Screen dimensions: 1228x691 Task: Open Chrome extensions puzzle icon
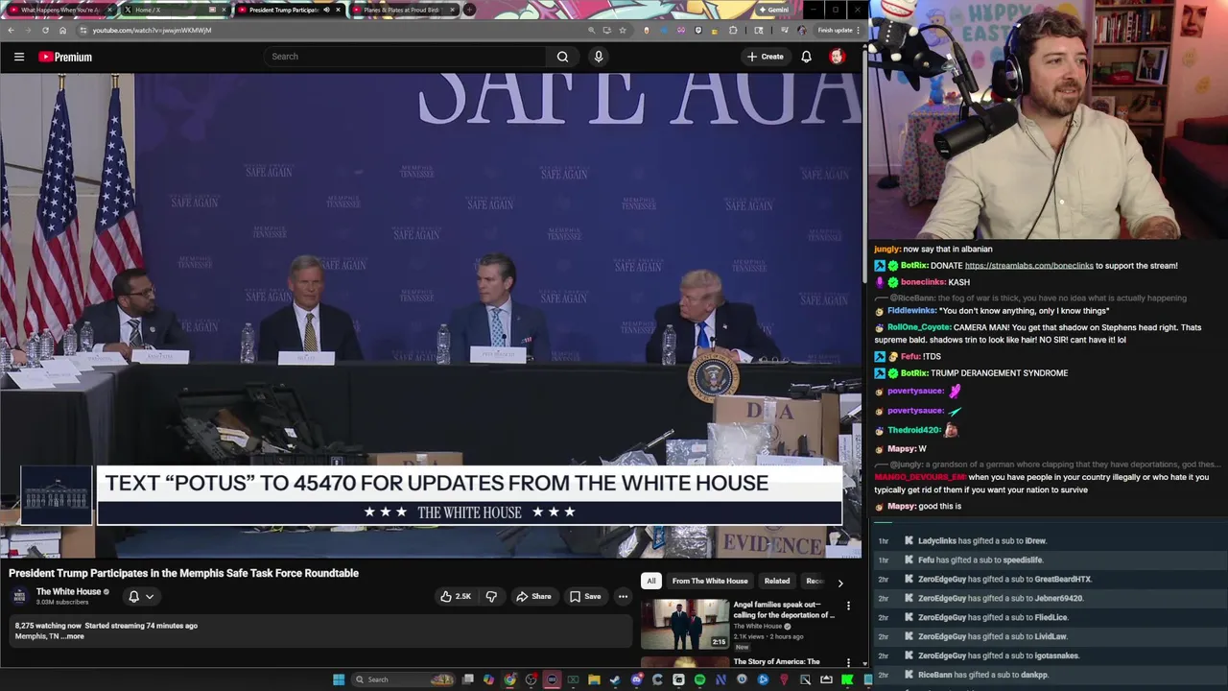[733, 30]
